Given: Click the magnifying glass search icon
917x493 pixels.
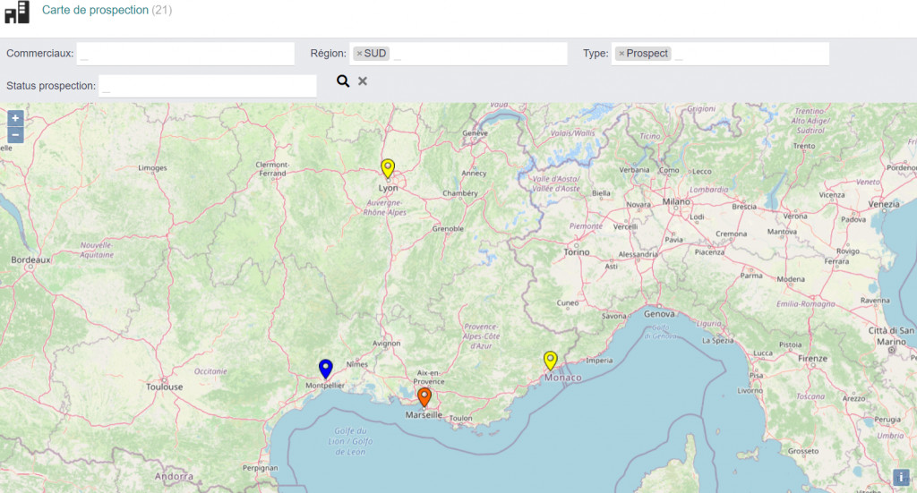Looking at the screenshot, I should 343,81.
